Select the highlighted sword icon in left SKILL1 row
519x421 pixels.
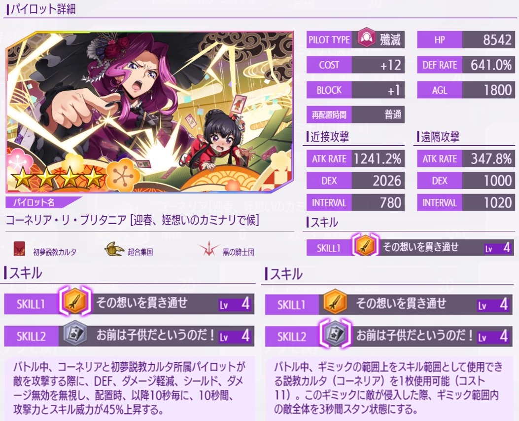click(x=75, y=302)
